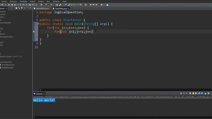Viewport: 212px width, 119px height.
Task: Open the console selection dropdown arrow
Action: click(x=211, y=93)
